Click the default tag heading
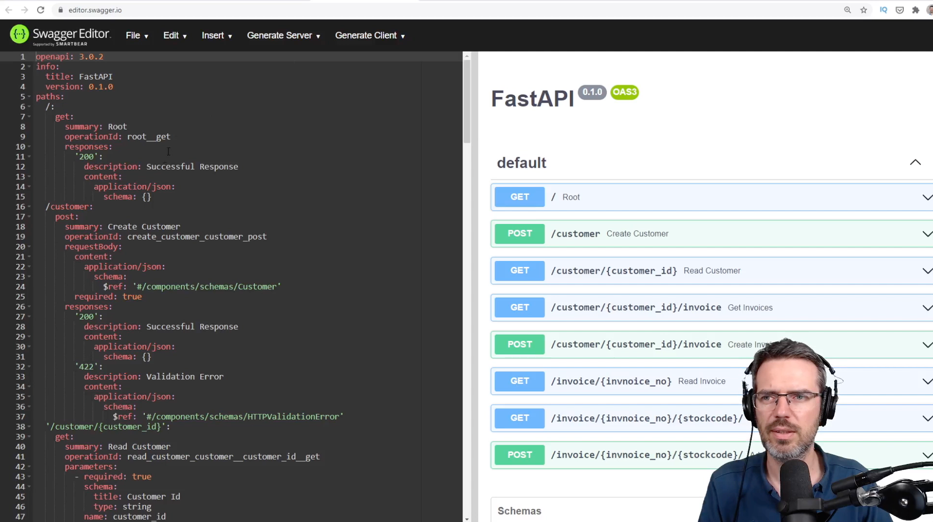This screenshot has width=933, height=522. pyautogui.click(x=522, y=163)
